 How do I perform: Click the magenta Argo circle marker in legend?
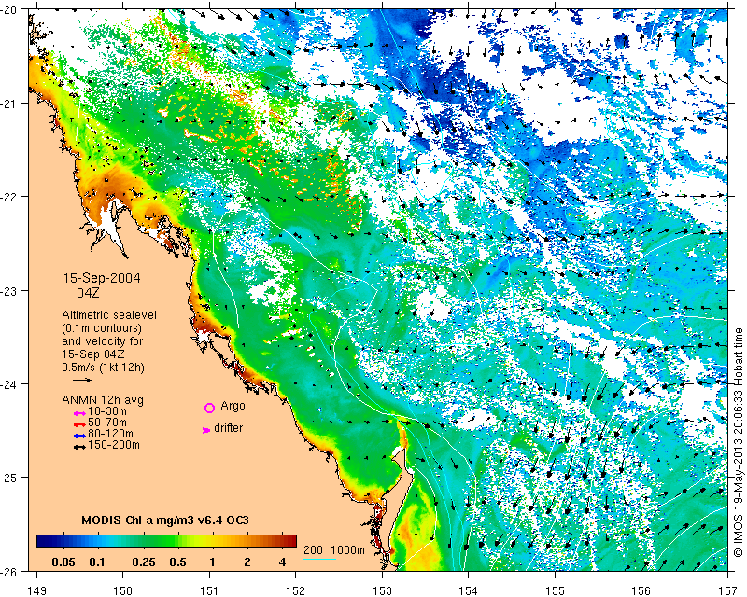click(x=209, y=408)
